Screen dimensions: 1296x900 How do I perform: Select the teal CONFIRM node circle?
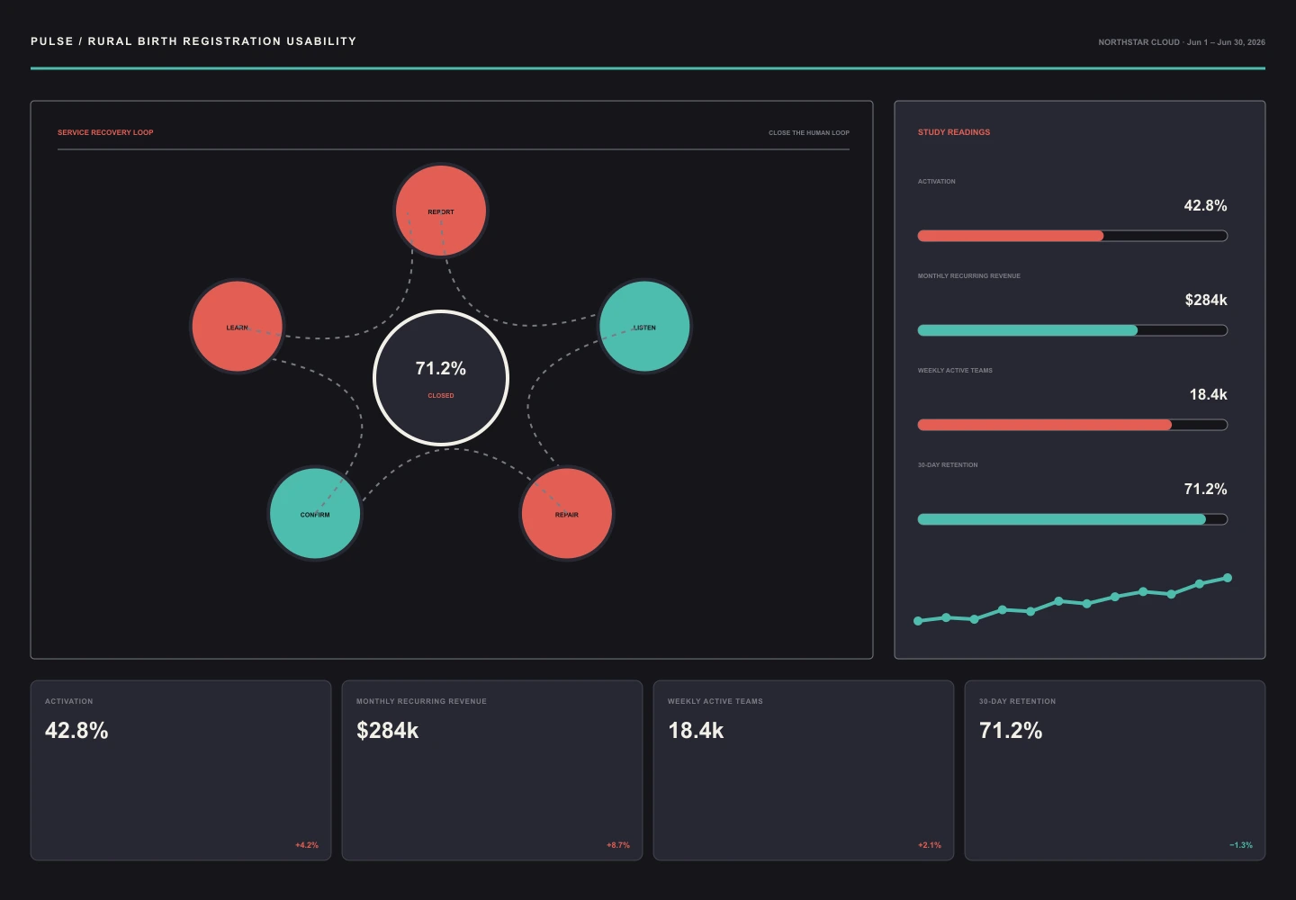point(315,513)
